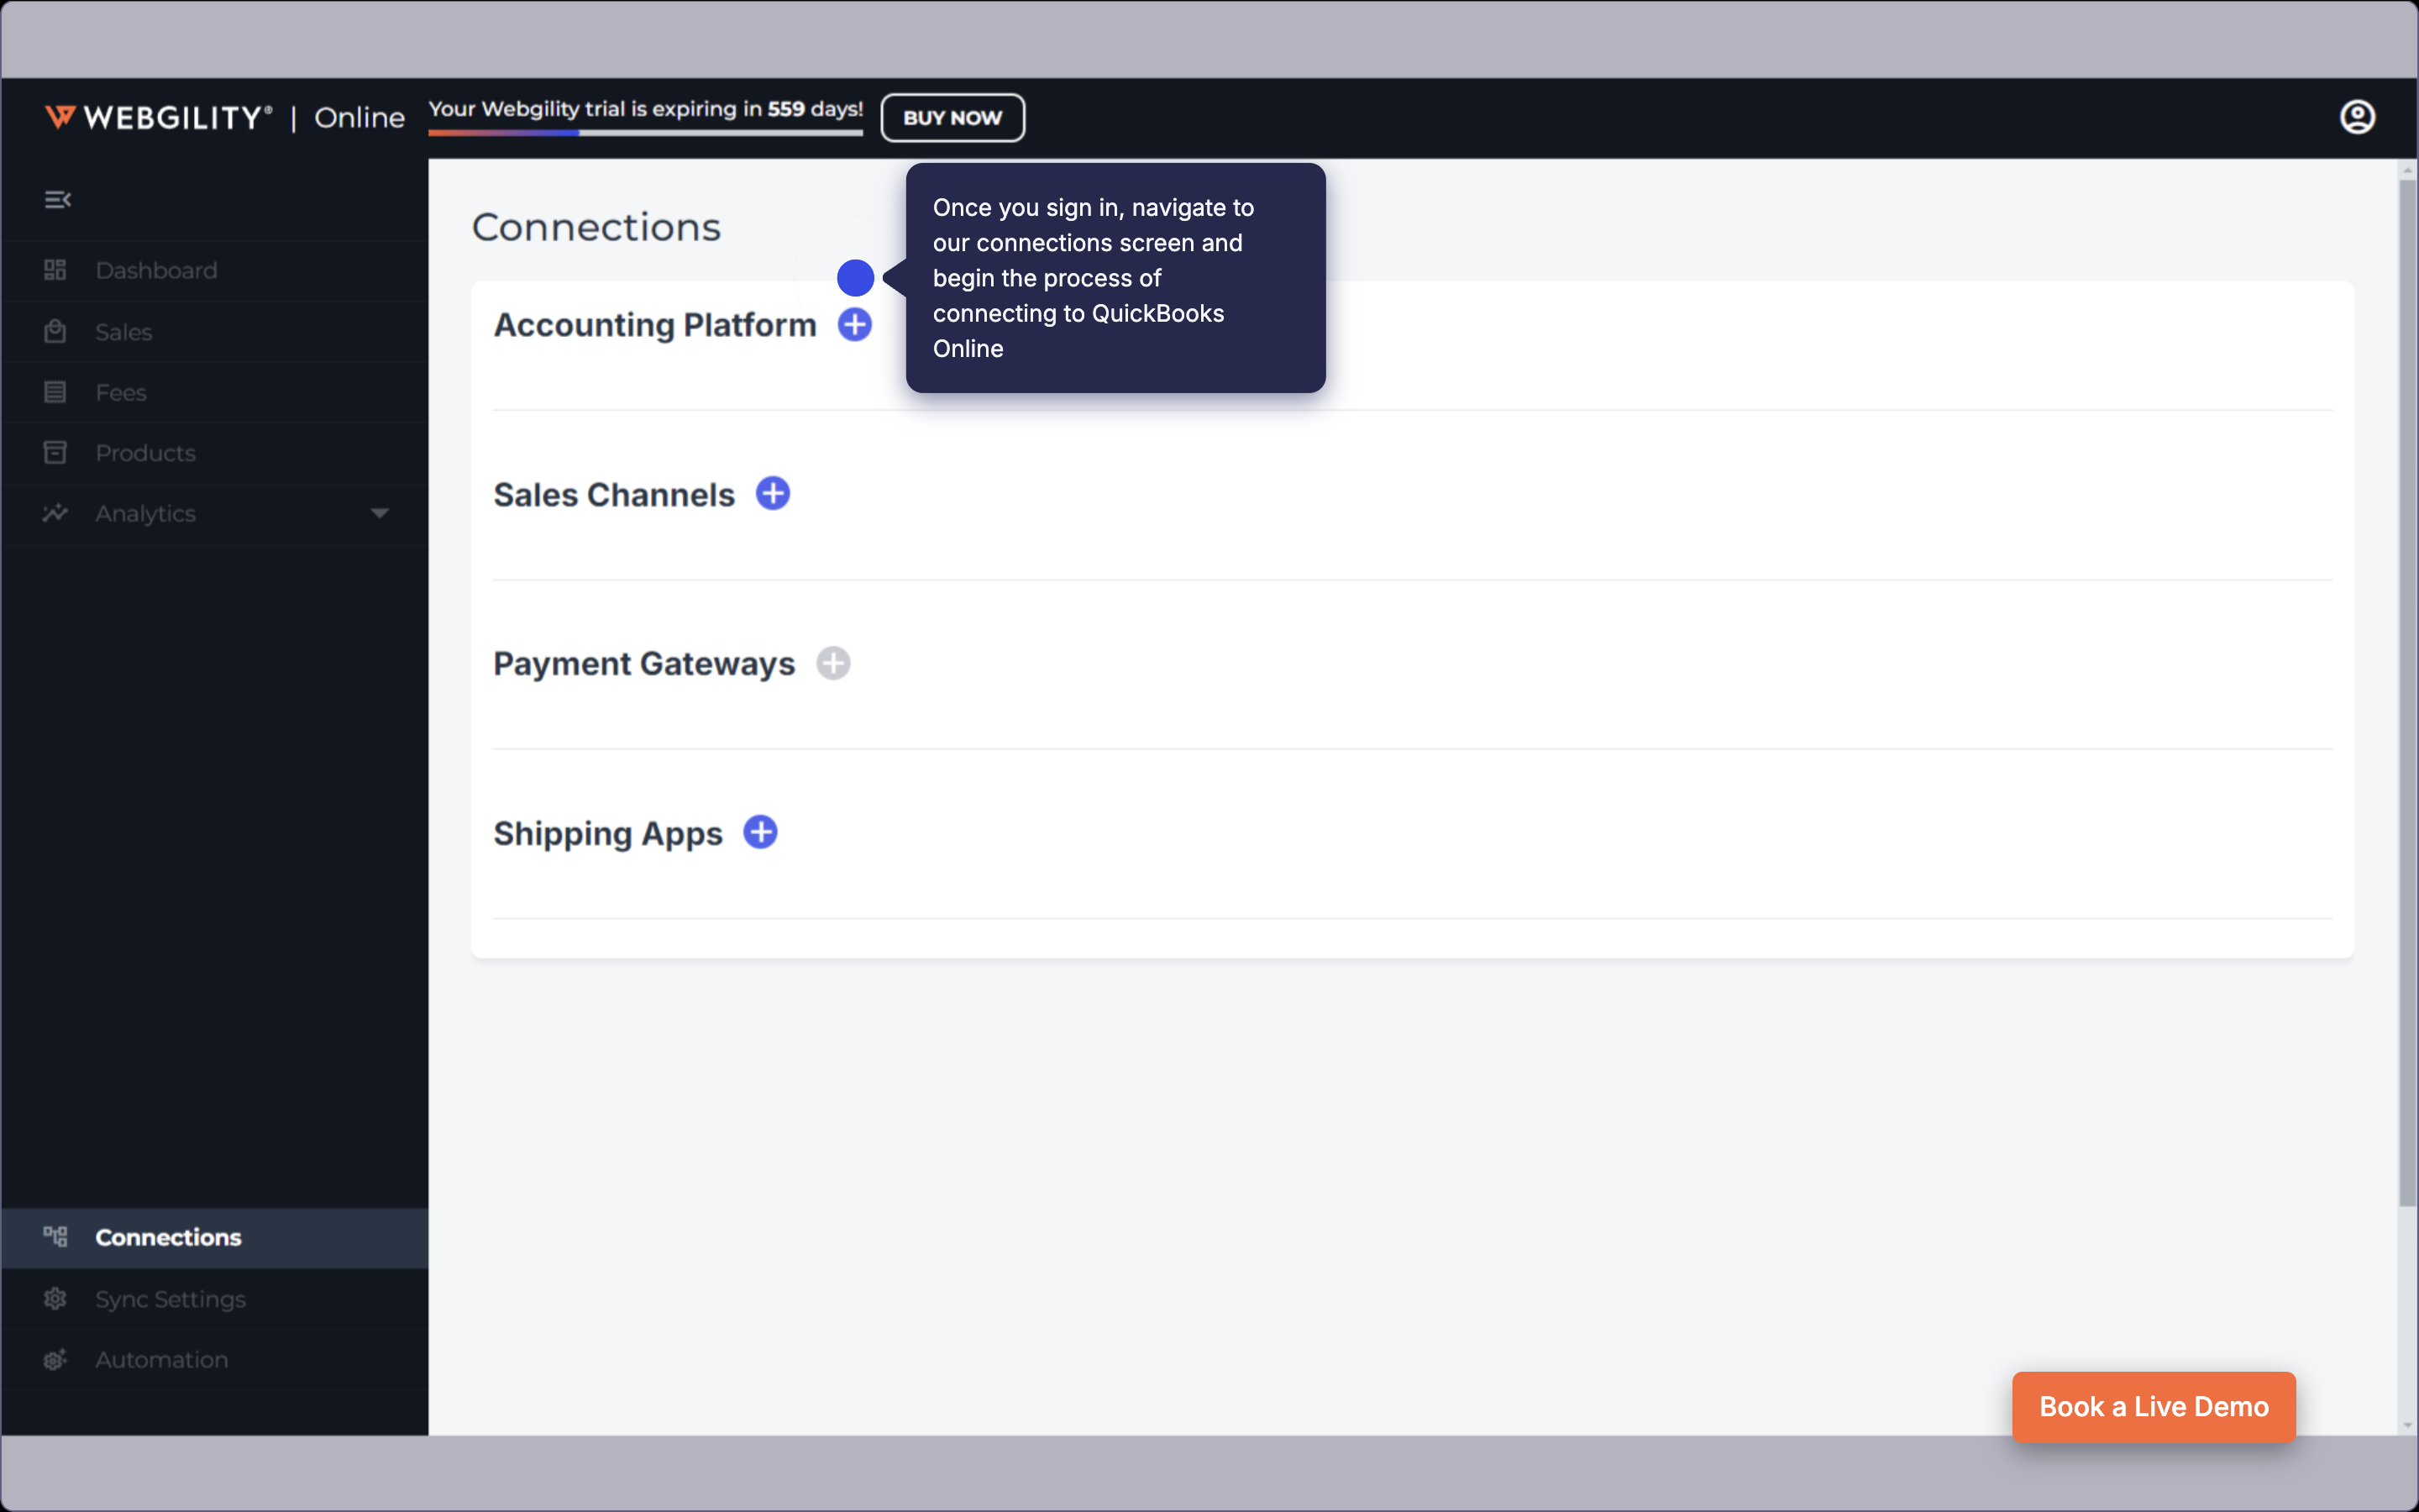Click the QuickBooks Online tooltip text

[1094, 278]
